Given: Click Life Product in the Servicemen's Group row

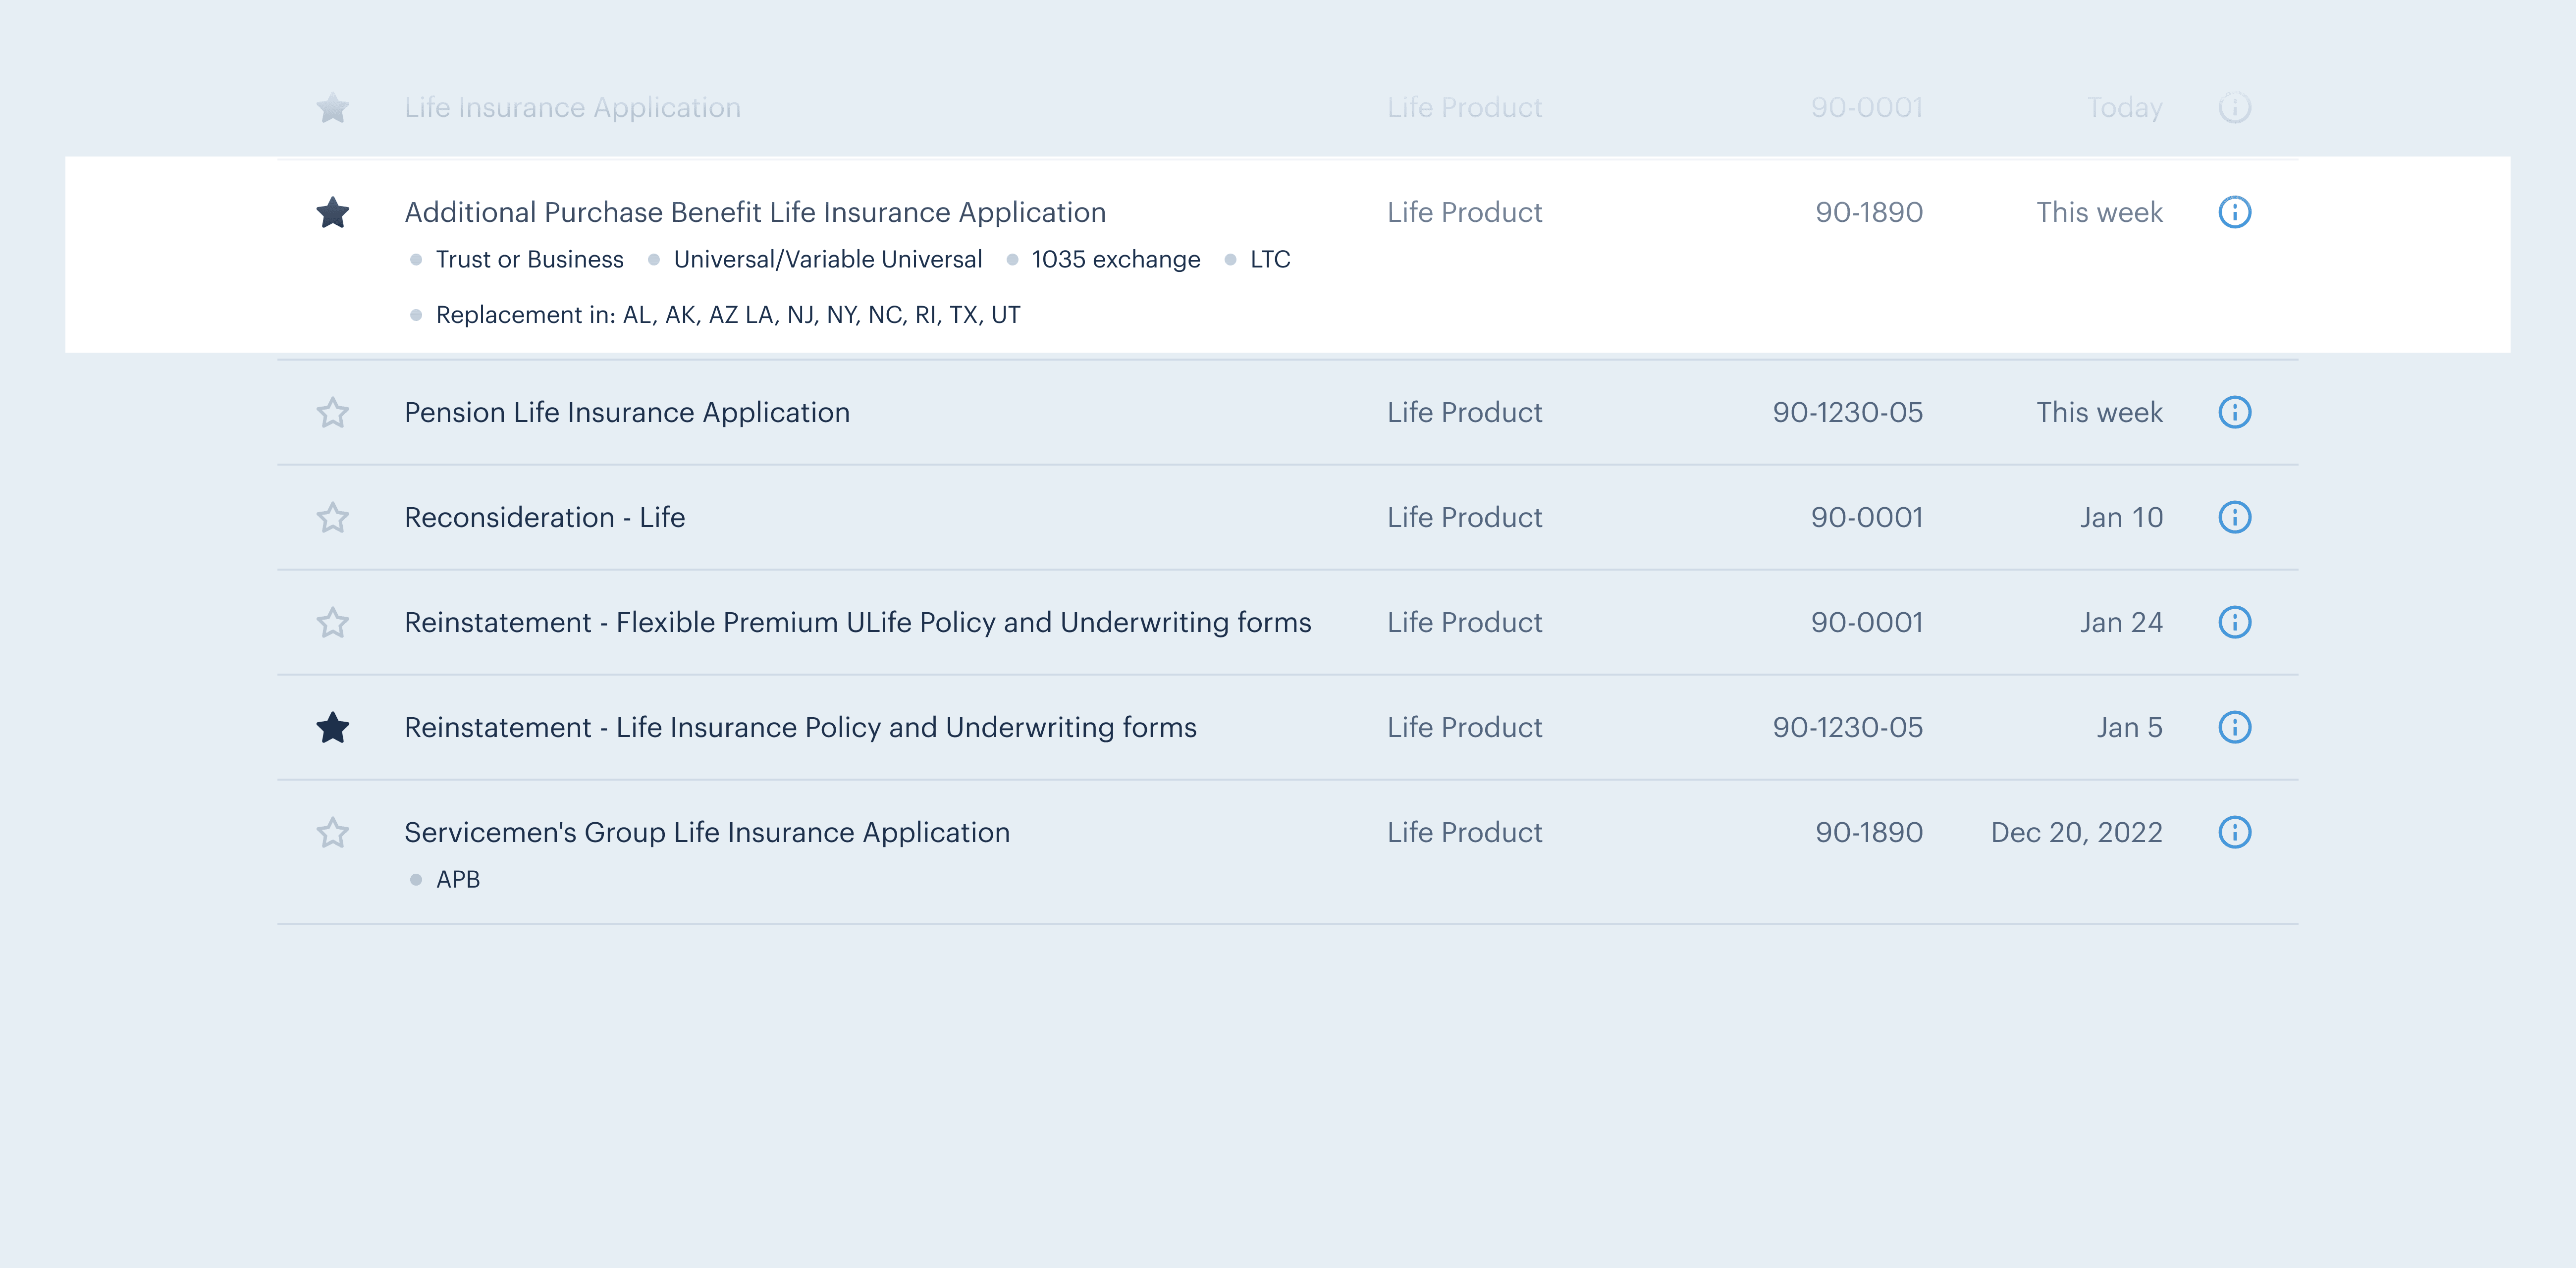Looking at the screenshot, I should pyautogui.click(x=1464, y=832).
